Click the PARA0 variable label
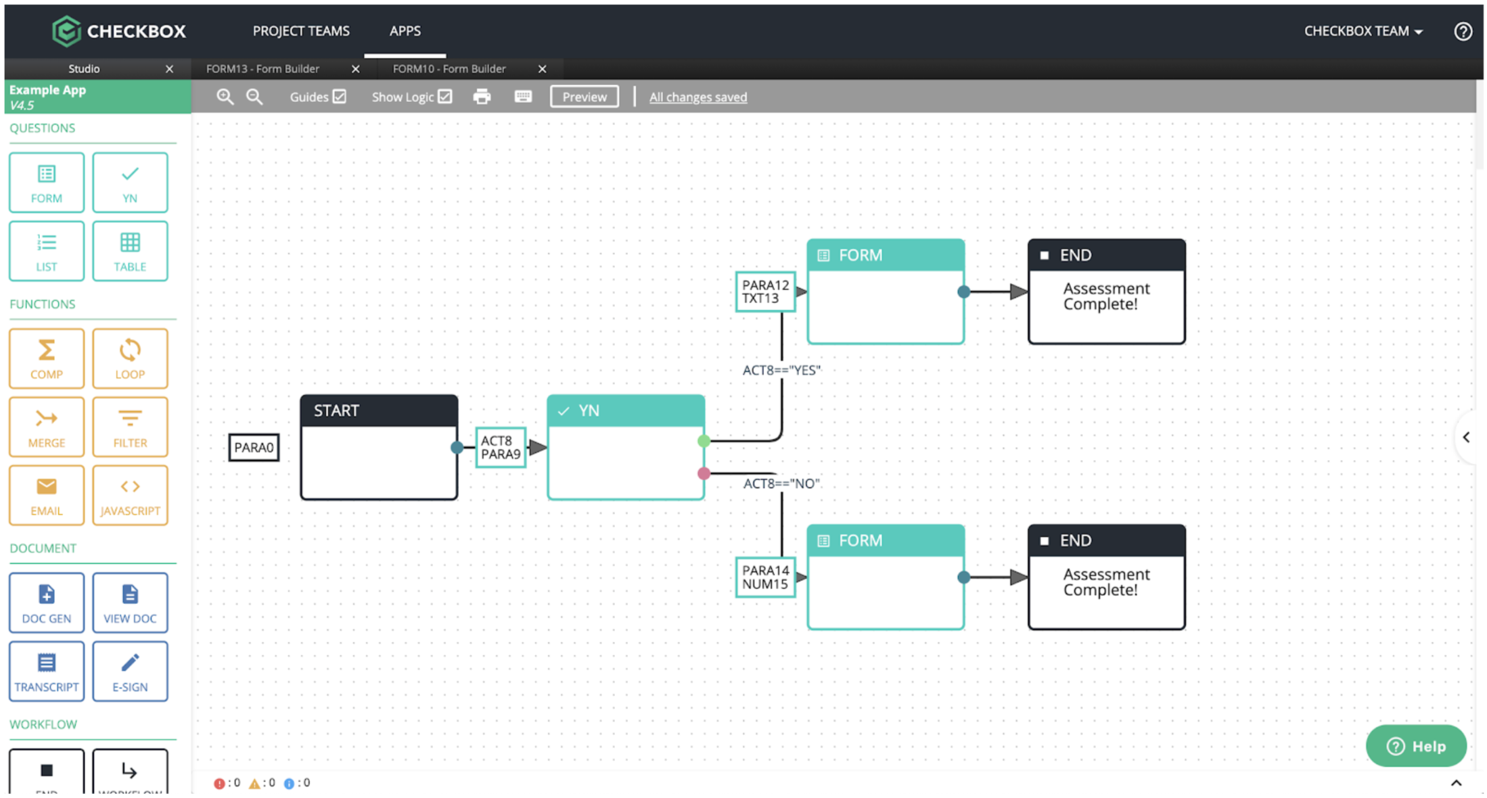The height and width of the screenshot is (798, 1487). (x=254, y=448)
